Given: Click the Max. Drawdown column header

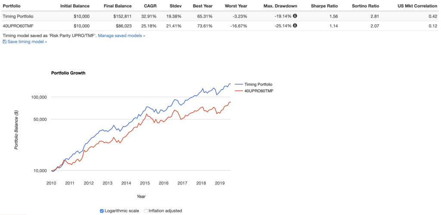Looking at the screenshot, I should tap(280, 6).
